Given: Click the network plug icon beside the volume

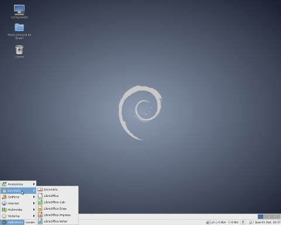Looking at the screenshot, I should click(213, 222).
